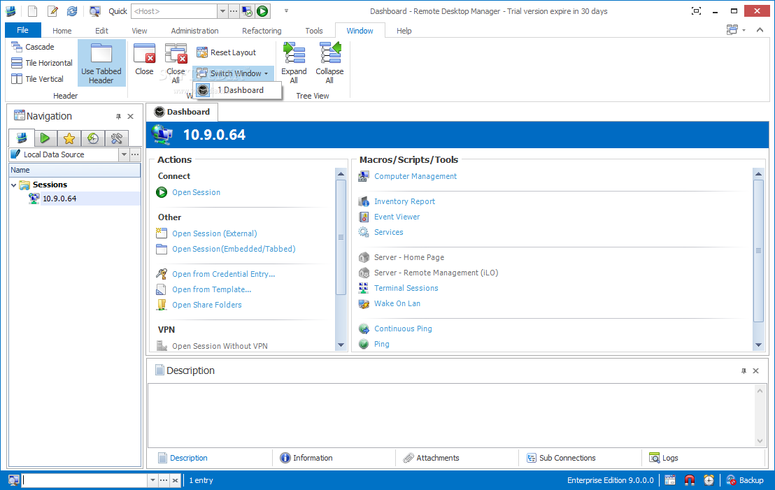Open status bar search dropdown arrow
The height and width of the screenshot is (490, 775).
(x=152, y=480)
